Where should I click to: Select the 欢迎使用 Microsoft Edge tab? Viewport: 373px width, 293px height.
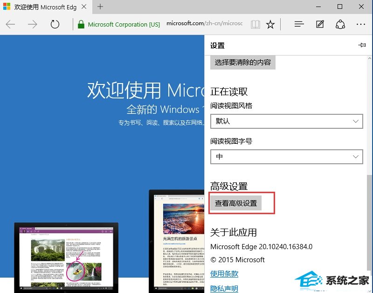click(x=45, y=7)
